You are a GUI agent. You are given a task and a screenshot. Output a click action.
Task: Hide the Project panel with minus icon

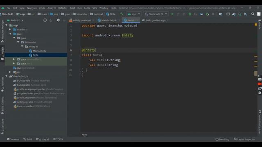(64, 20)
